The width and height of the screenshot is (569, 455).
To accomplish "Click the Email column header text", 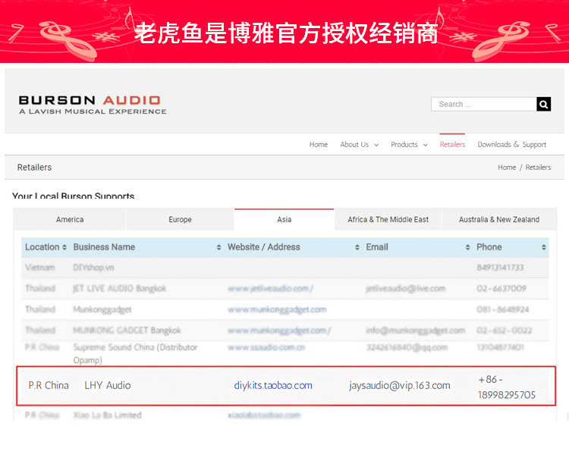I will 377,247.
